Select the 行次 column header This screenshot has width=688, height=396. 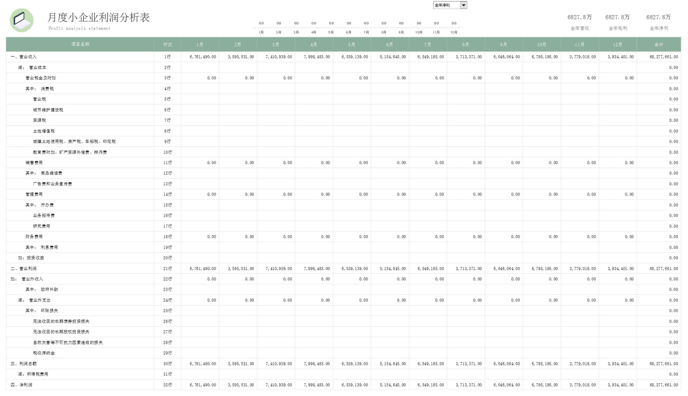(x=168, y=45)
